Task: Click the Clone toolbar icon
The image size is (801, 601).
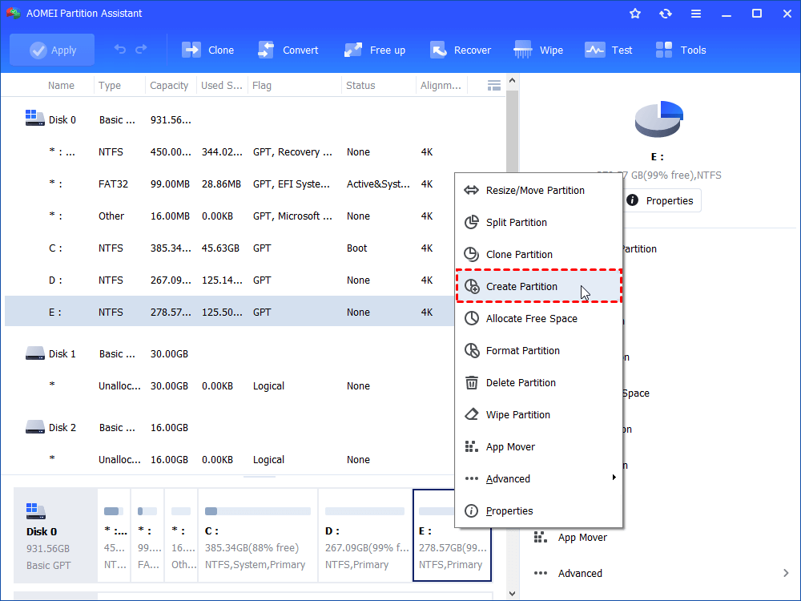Action: tap(208, 49)
